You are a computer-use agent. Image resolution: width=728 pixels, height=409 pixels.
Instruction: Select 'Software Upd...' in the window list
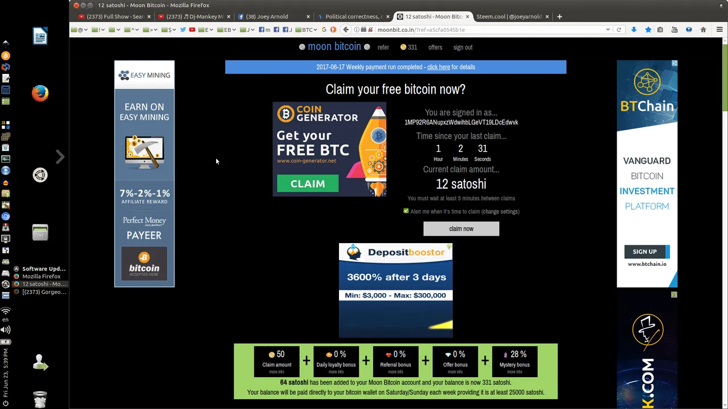click(41, 269)
